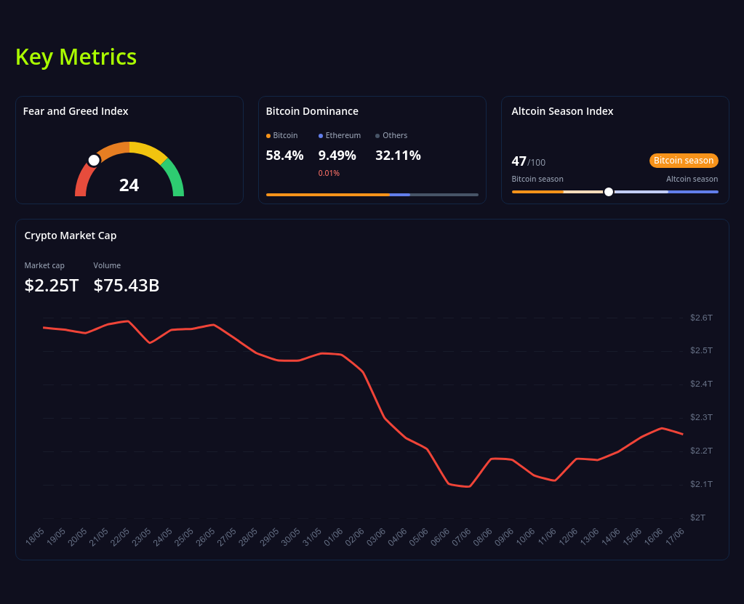The image size is (744, 604).
Task: Click the Altcoin Season Index title
Action: [562, 111]
